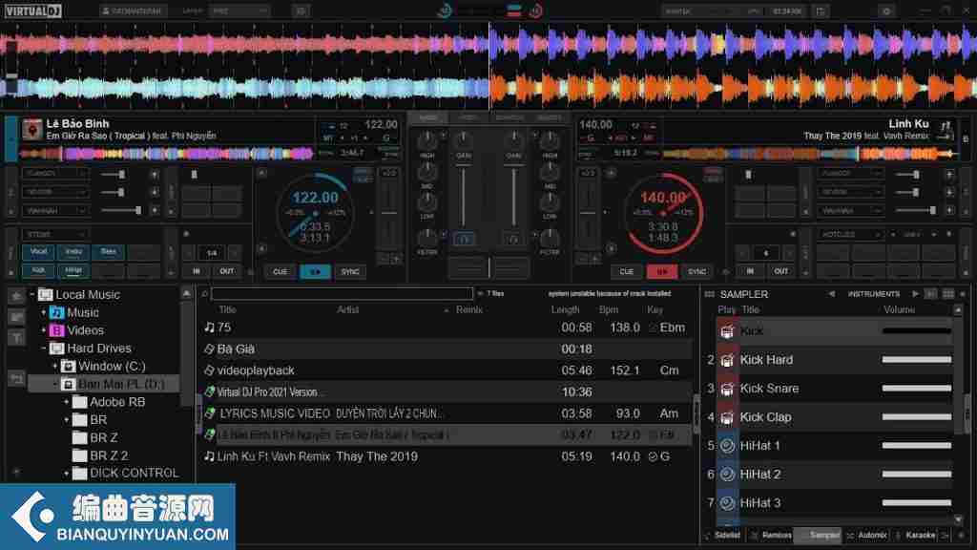Image resolution: width=977 pixels, height=550 pixels.
Task: Switch to the Sidelist tab
Action: pyautogui.click(x=723, y=535)
